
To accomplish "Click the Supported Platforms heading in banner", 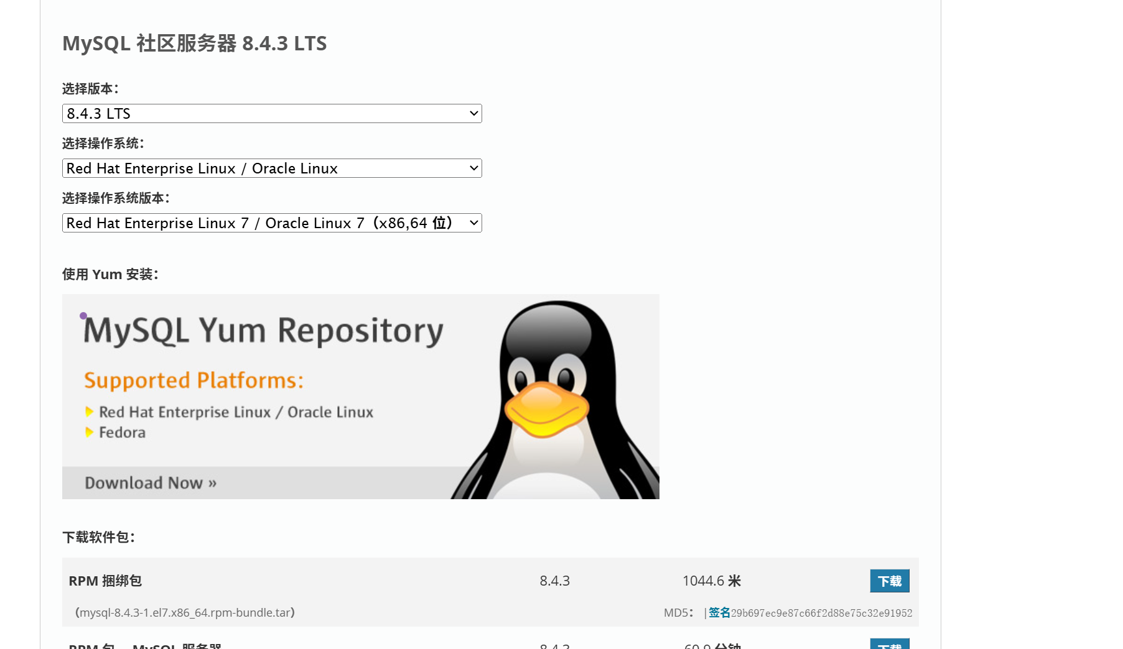I will pyautogui.click(x=194, y=380).
